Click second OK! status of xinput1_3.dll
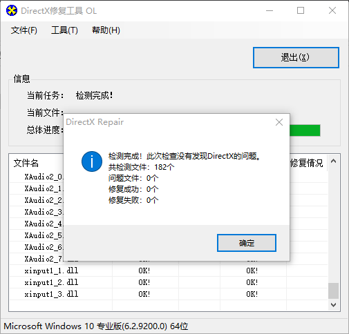Image resolution: width=349 pixels, height=334 pixels. click(x=252, y=294)
